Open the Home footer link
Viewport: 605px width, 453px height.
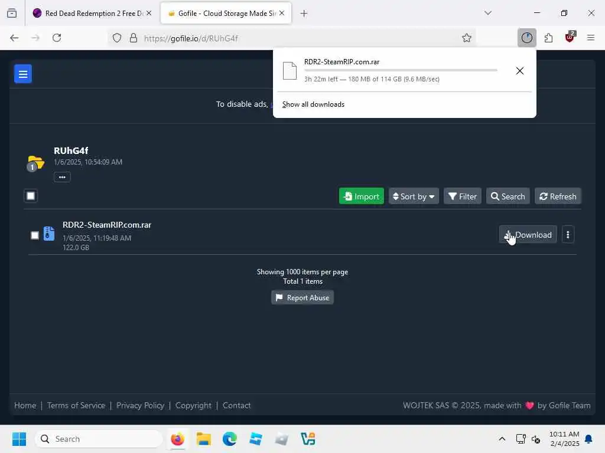(x=25, y=406)
